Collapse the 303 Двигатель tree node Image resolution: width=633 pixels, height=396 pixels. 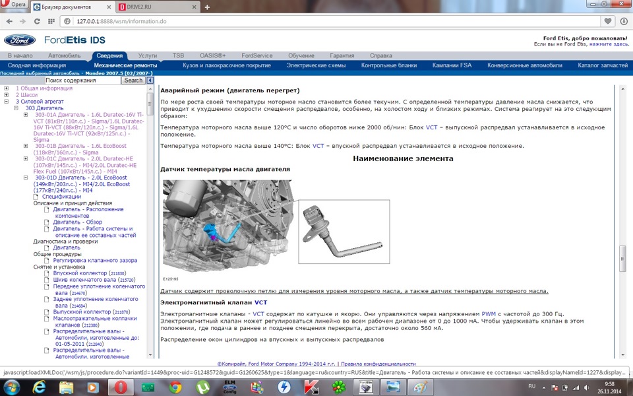tap(16, 108)
